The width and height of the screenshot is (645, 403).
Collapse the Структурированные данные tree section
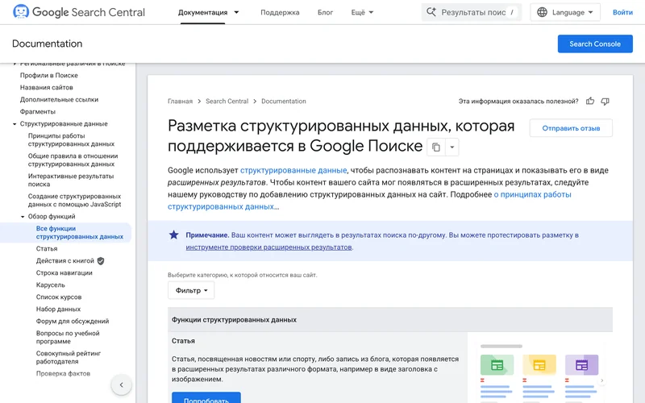(x=15, y=124)
